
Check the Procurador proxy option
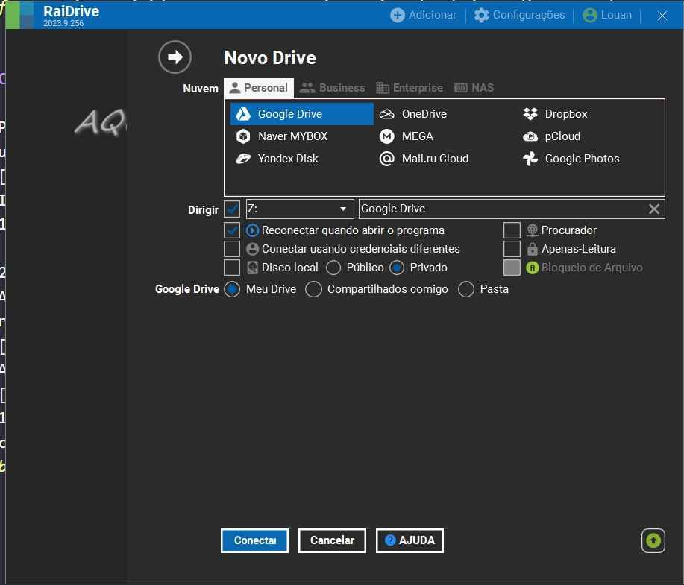pos(512,230)
